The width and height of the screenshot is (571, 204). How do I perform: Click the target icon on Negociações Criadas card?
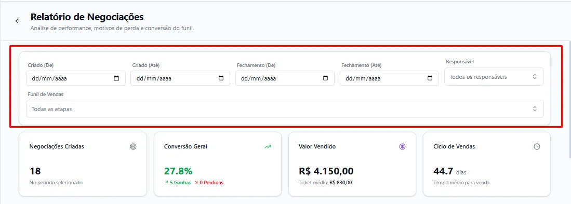[x=134, y=146]
